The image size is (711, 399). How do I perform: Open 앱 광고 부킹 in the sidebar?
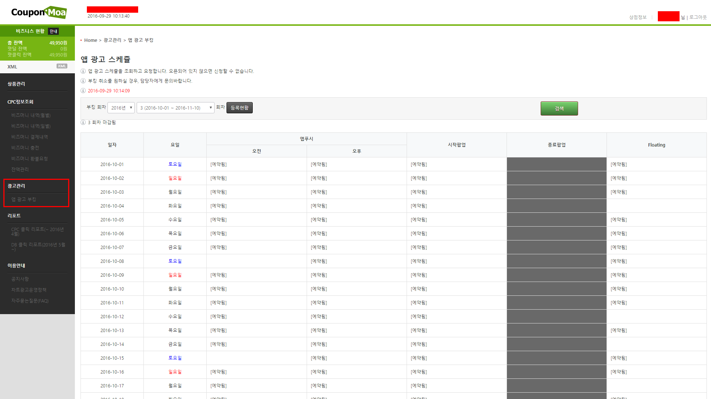[x=24, y=199]
